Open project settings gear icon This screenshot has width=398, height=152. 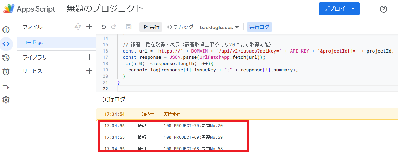pos(6,100)
